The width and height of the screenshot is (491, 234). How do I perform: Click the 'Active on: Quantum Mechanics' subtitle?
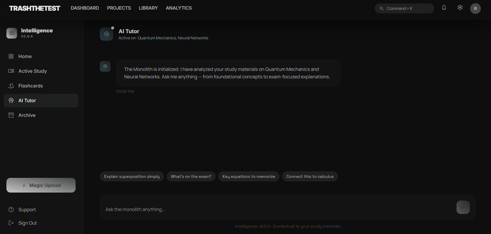[163, 38]
